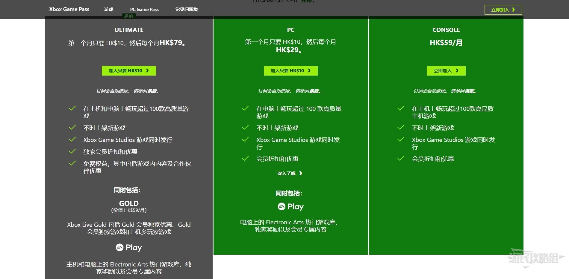Viewport: 569px width, 279px height.
Task: Click the 立即加入 button in the top bar
Action: (503, 10)
